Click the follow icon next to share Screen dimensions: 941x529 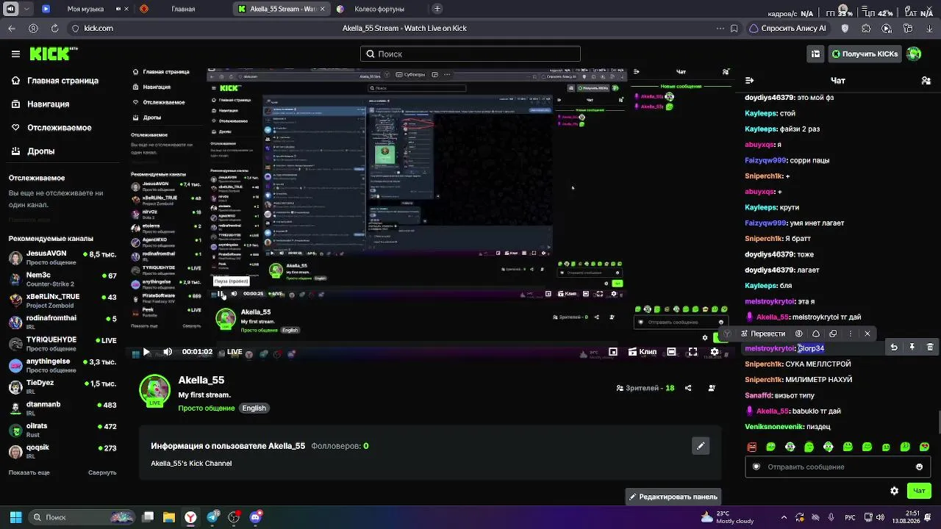pyautogui.click(x=712, y=388)
